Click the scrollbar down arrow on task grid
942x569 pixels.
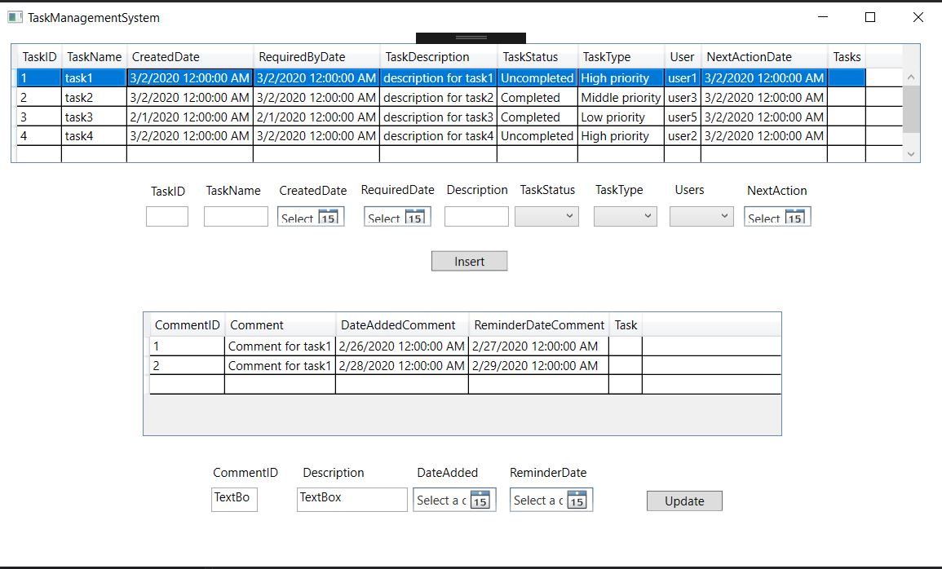click(910, 153)
